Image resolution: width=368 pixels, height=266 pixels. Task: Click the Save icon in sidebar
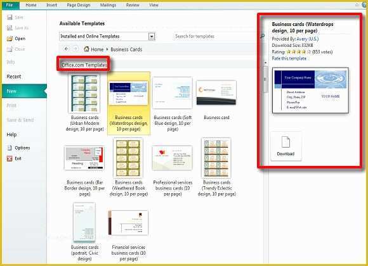coord(10,17)
